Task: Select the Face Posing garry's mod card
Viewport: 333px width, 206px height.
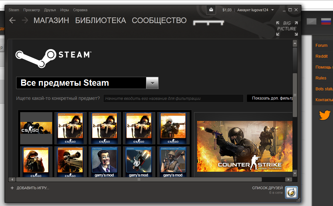Action: coord(105,162)
